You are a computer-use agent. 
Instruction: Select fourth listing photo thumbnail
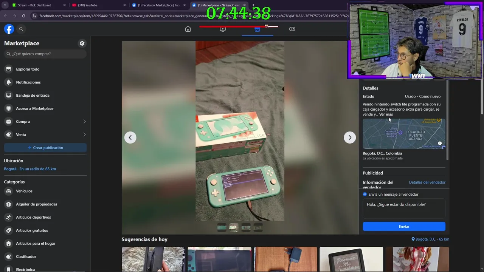pos(258,227)
